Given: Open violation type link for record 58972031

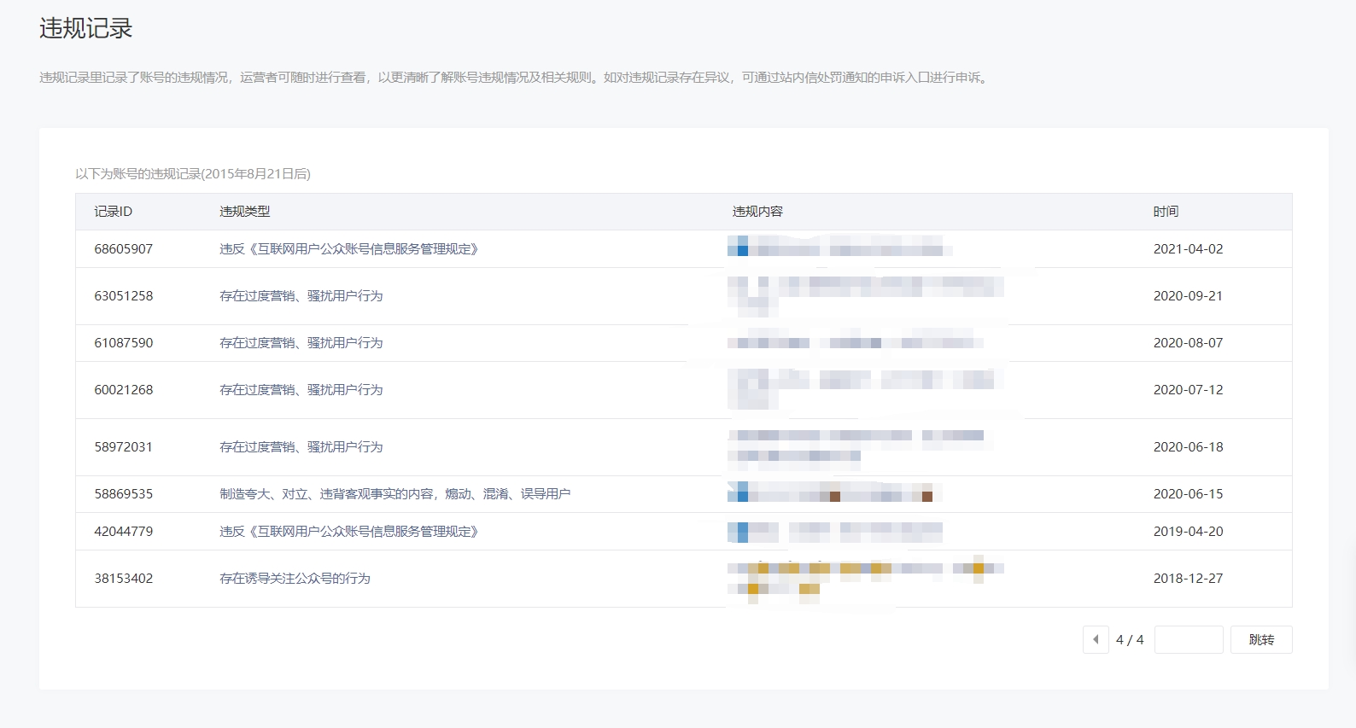Looking at the screenshot, I should pos(301,447).
